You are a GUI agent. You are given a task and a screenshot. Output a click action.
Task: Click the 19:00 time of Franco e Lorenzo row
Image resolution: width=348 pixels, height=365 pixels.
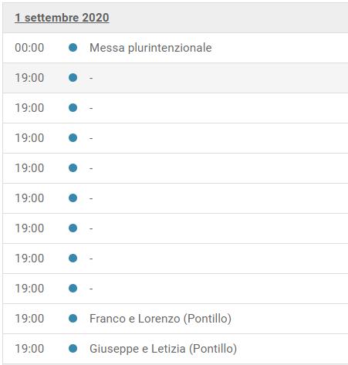tap(29, 319)
